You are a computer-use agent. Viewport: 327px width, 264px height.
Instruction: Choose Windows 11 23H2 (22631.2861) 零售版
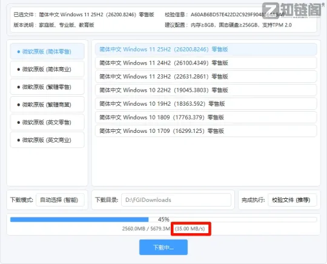pos(206,76)
